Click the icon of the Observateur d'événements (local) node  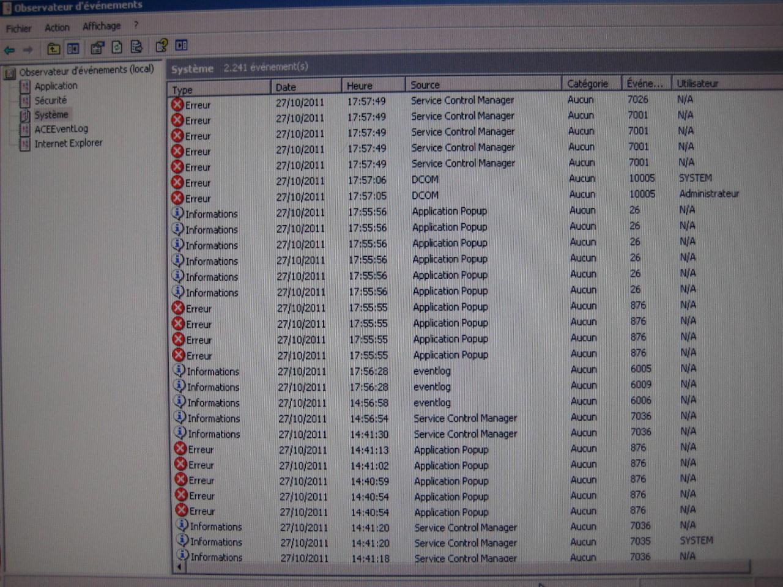10,73
